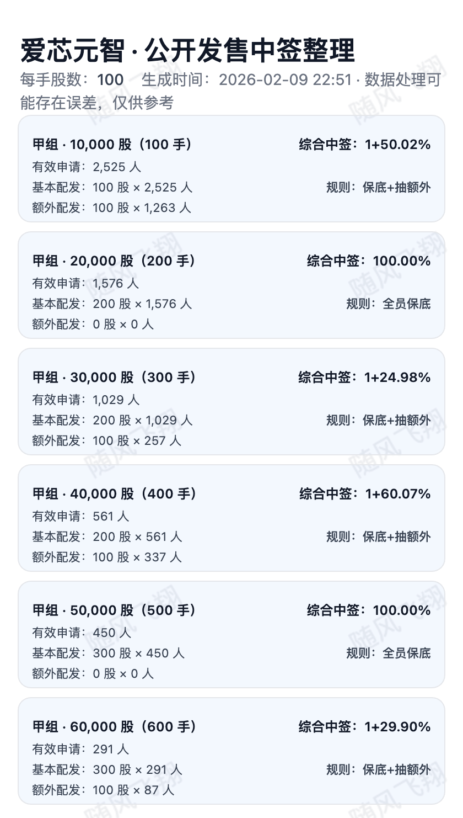Click 基本配发 200 股 × 1,576 人 line

point(112,304)
